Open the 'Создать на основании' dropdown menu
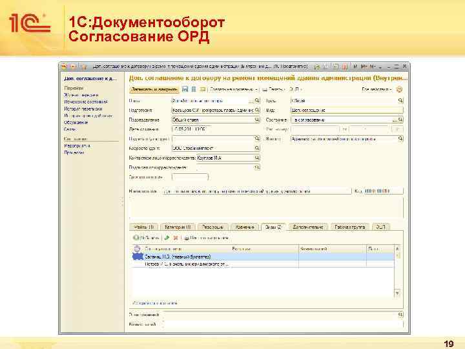The height and width of the screenshot is (349, 465). pyautogui.click(x=233, y=89)
